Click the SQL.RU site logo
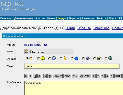The image size is (123, 95). (x=12, y=4)
